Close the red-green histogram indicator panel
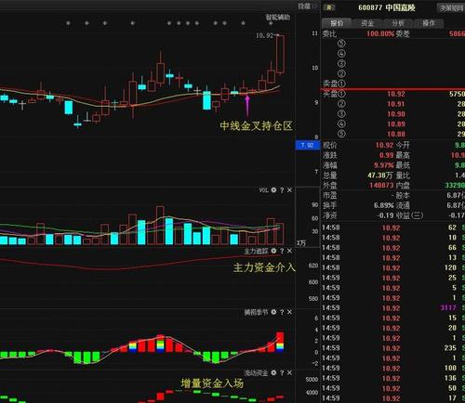 pos(289,312)
